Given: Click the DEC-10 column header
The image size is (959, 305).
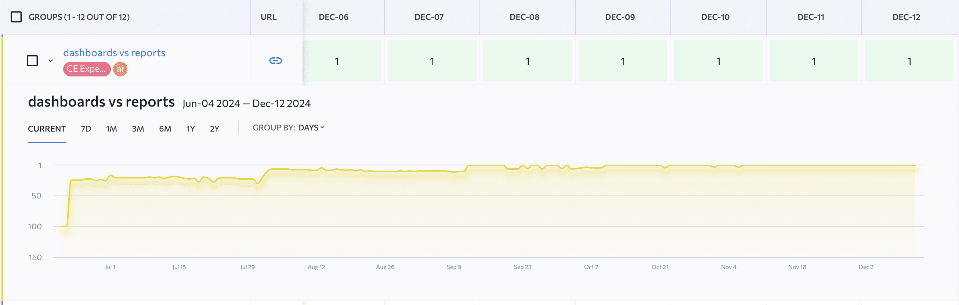Looking at the screenshot, I should 715,17.
